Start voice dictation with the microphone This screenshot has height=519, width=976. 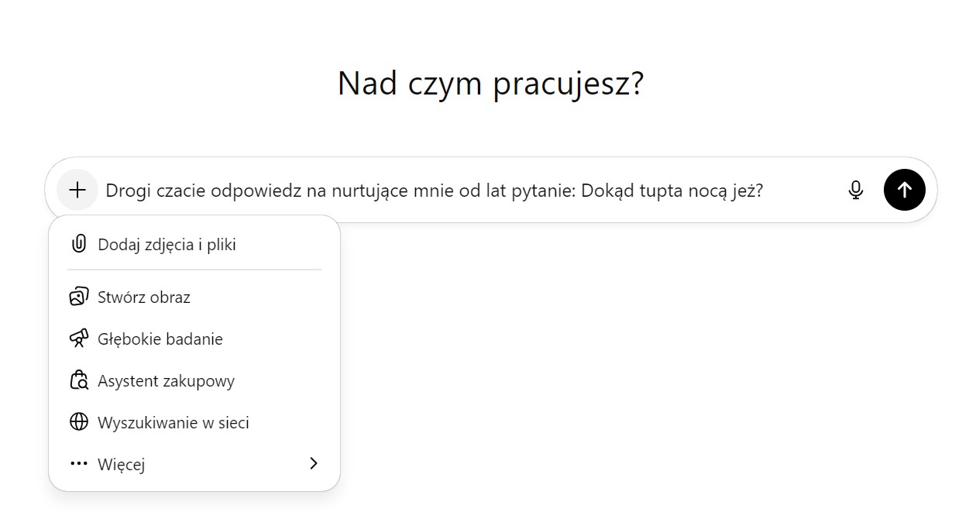click(855, 190)
